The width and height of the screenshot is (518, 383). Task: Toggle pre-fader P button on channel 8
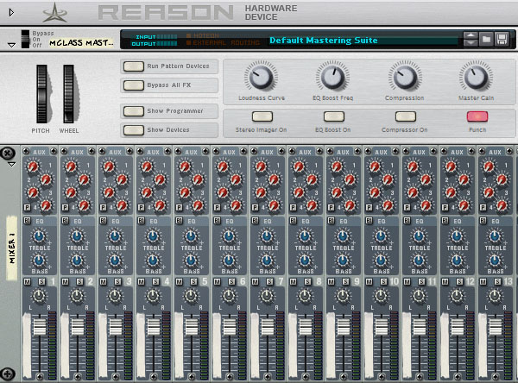click(x=294, y=207)
